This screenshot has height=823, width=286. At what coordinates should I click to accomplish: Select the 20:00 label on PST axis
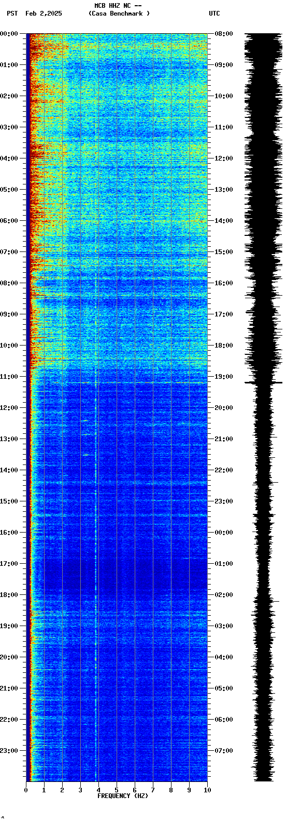click(9, 657)
